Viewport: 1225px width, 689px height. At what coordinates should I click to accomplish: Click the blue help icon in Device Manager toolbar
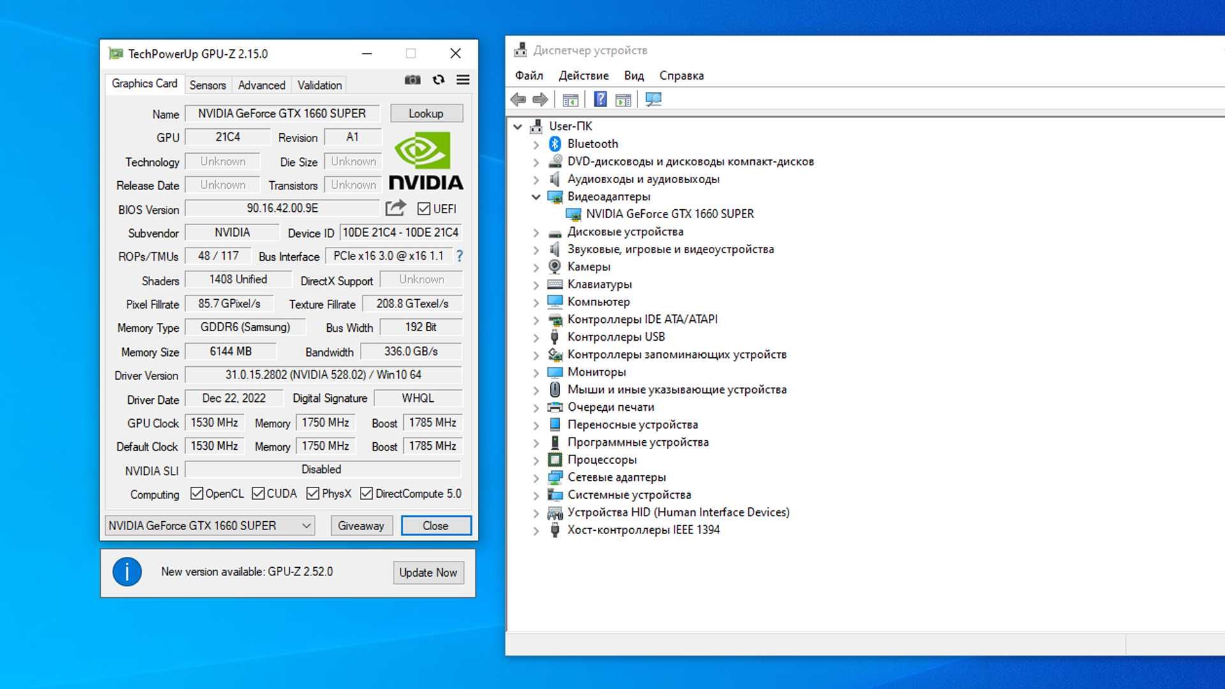click(600, 100)
